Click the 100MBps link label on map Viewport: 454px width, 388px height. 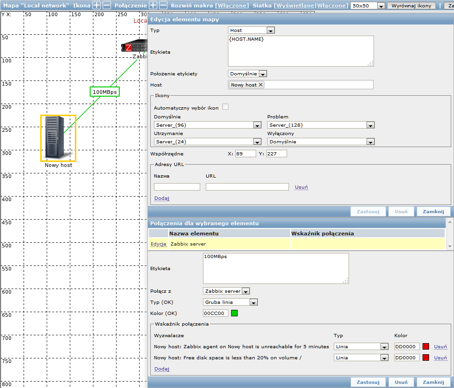click(x=104, y=92)
